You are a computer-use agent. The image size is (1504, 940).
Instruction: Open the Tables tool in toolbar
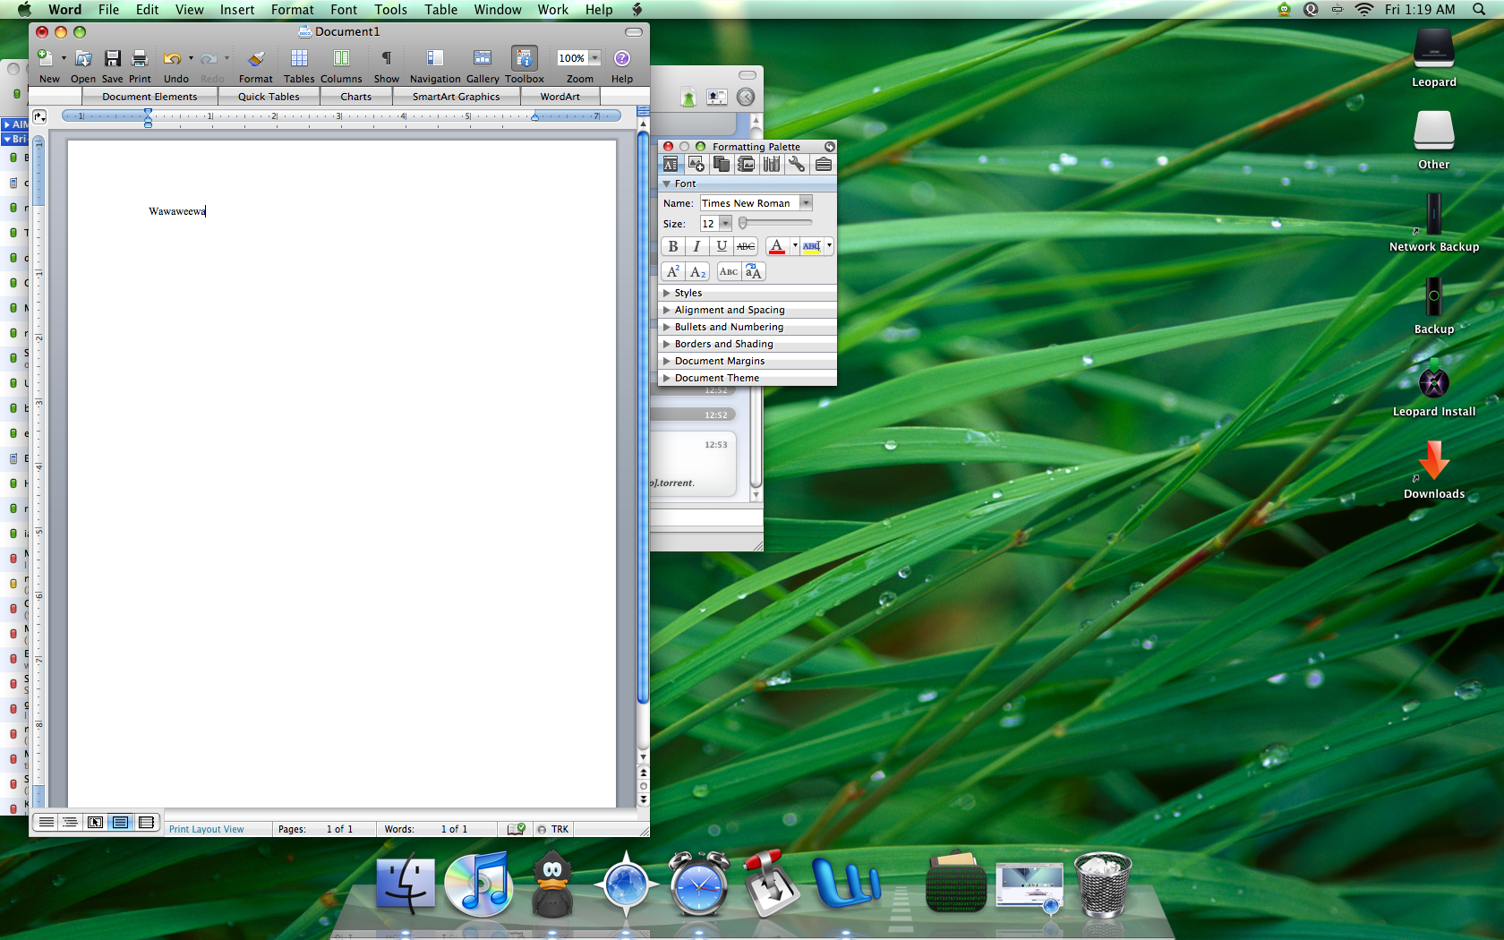[x=299, y=59]
